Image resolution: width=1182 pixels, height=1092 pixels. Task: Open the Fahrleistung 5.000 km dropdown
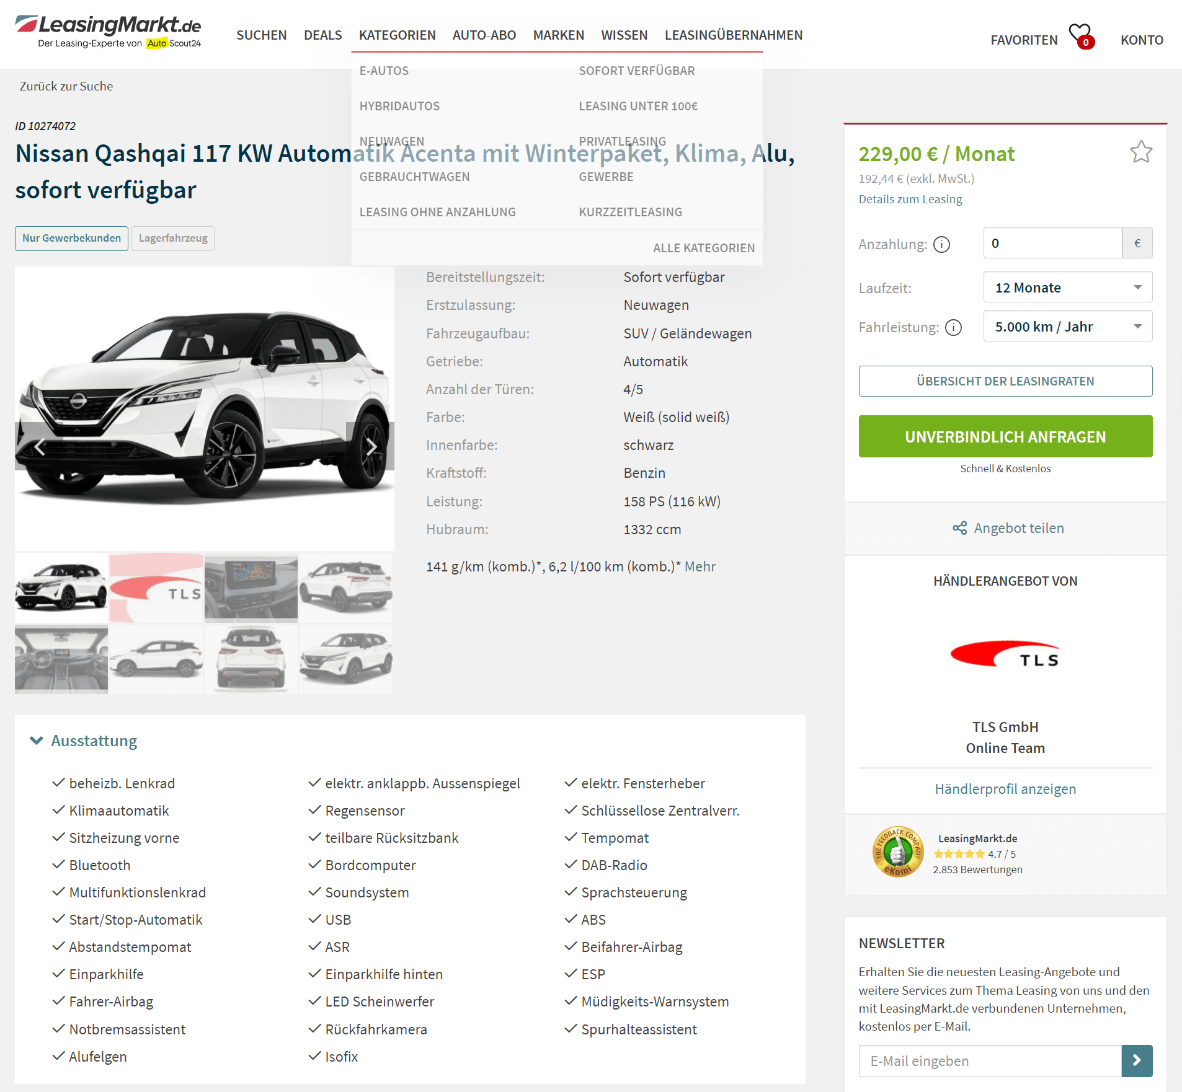click(x=1067, y=327)
